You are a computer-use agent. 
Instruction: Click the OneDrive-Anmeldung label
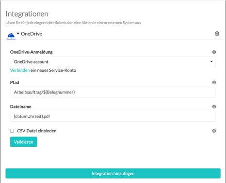coord(32,52)
